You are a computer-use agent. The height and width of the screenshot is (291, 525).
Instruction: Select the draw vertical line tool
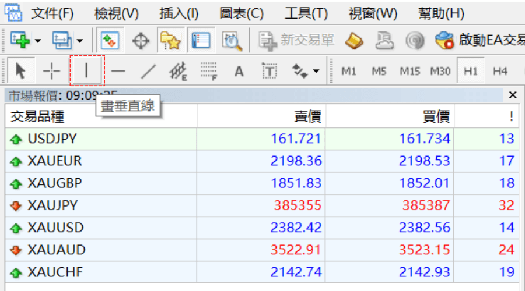click(86, 71)
